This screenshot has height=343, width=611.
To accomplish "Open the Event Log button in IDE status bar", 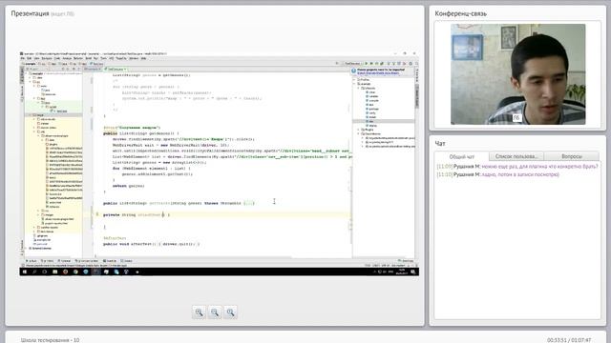I will (x=406, y=260).
